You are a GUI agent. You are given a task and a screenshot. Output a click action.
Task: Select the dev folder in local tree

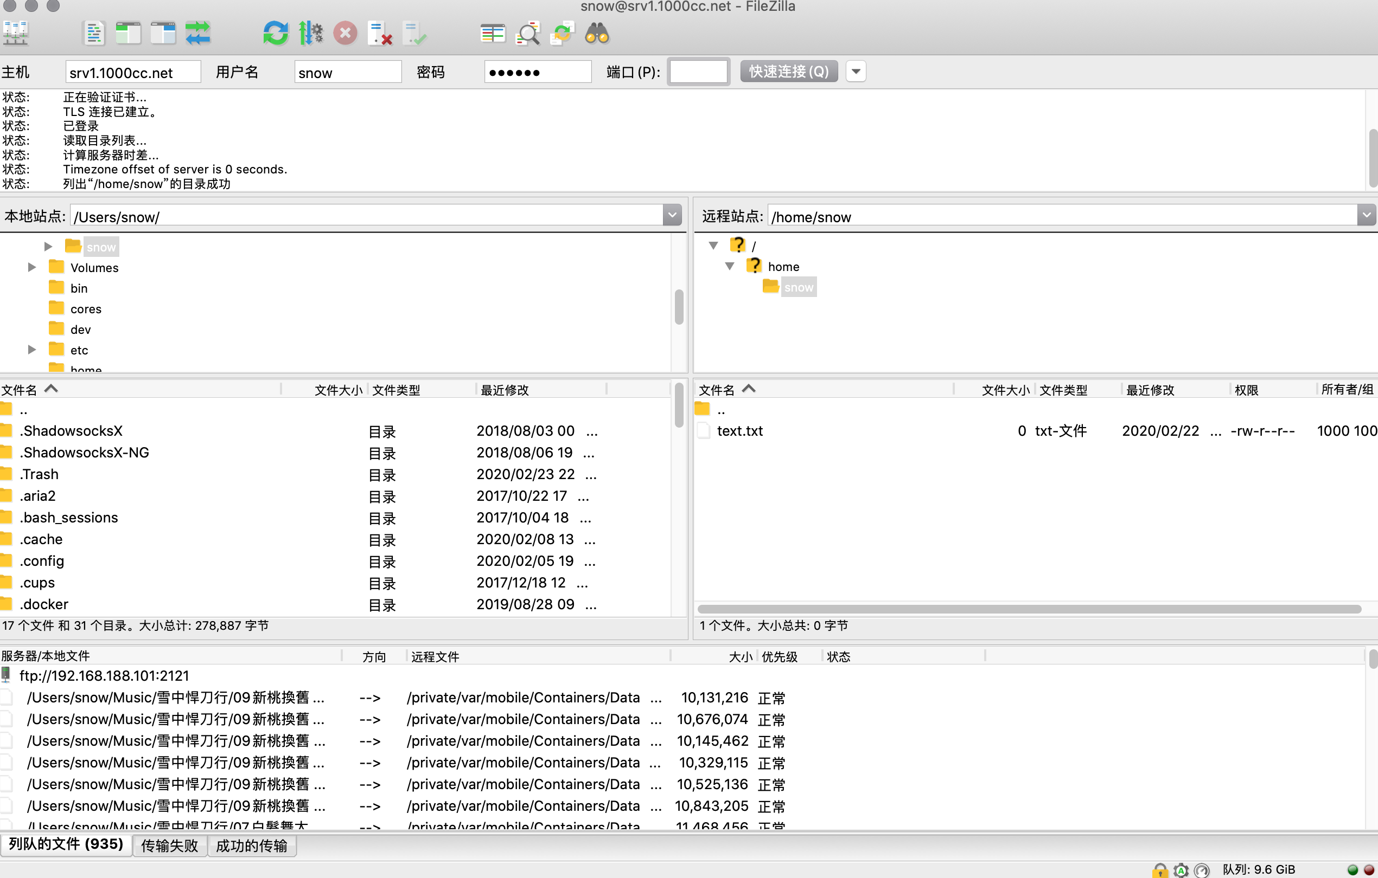[80, 330]
